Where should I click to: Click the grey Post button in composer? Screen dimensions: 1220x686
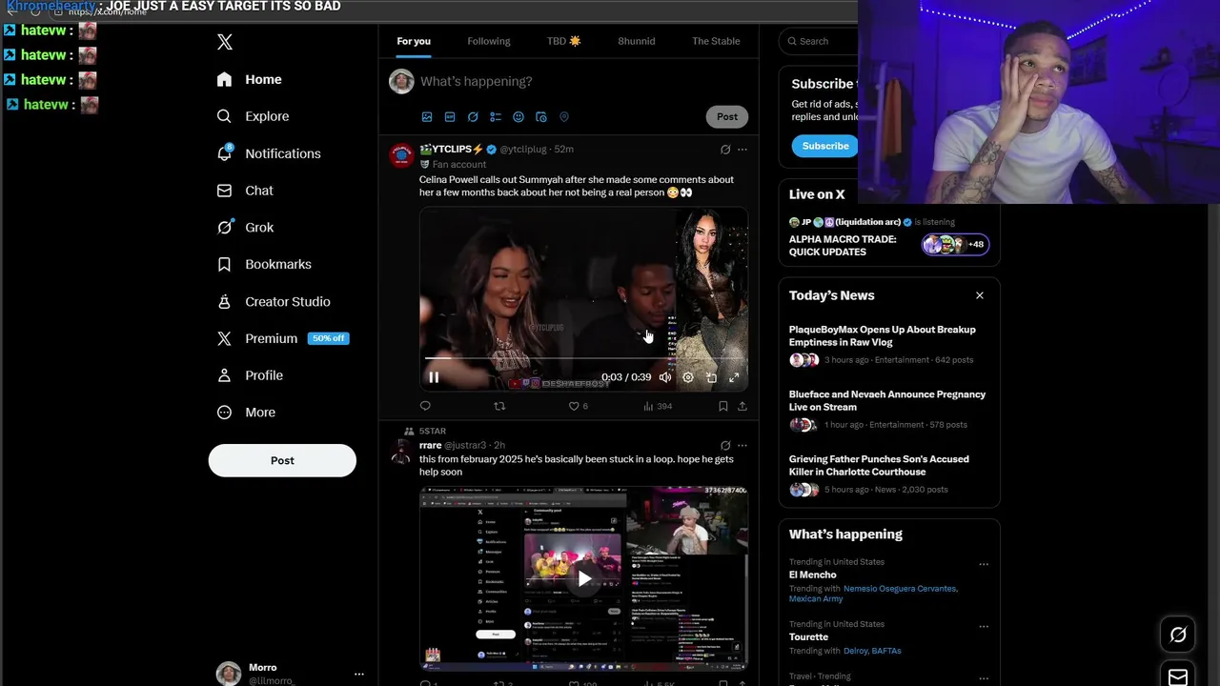pyautogui.click(x=727, y=116)
